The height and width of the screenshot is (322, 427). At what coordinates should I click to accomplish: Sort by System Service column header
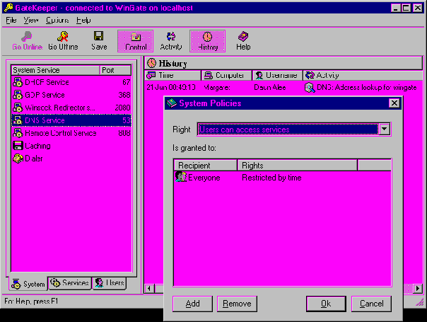coord(55,70)
